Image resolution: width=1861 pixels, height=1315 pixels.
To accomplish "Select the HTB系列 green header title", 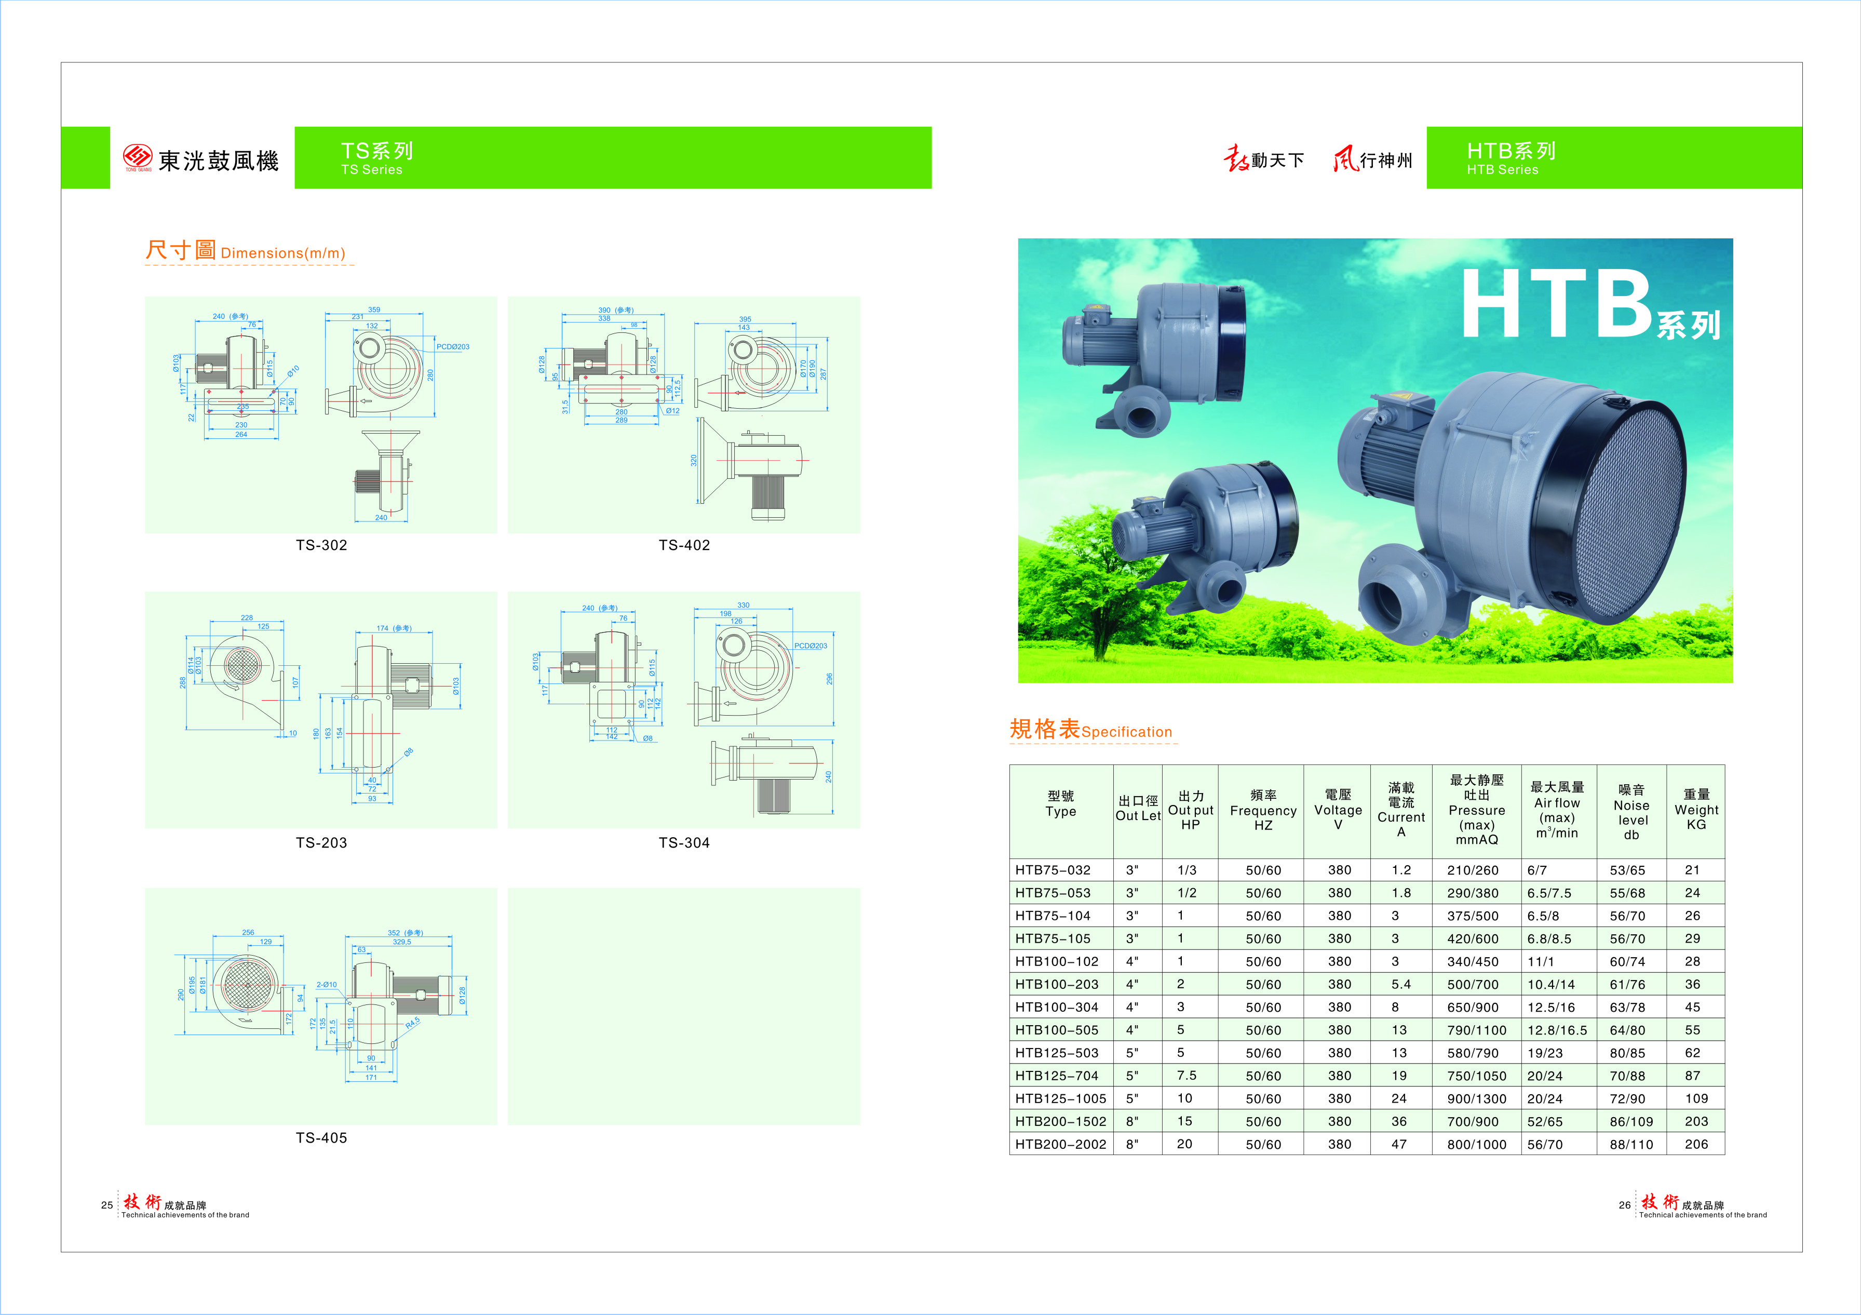I will tap(1511, 151).
